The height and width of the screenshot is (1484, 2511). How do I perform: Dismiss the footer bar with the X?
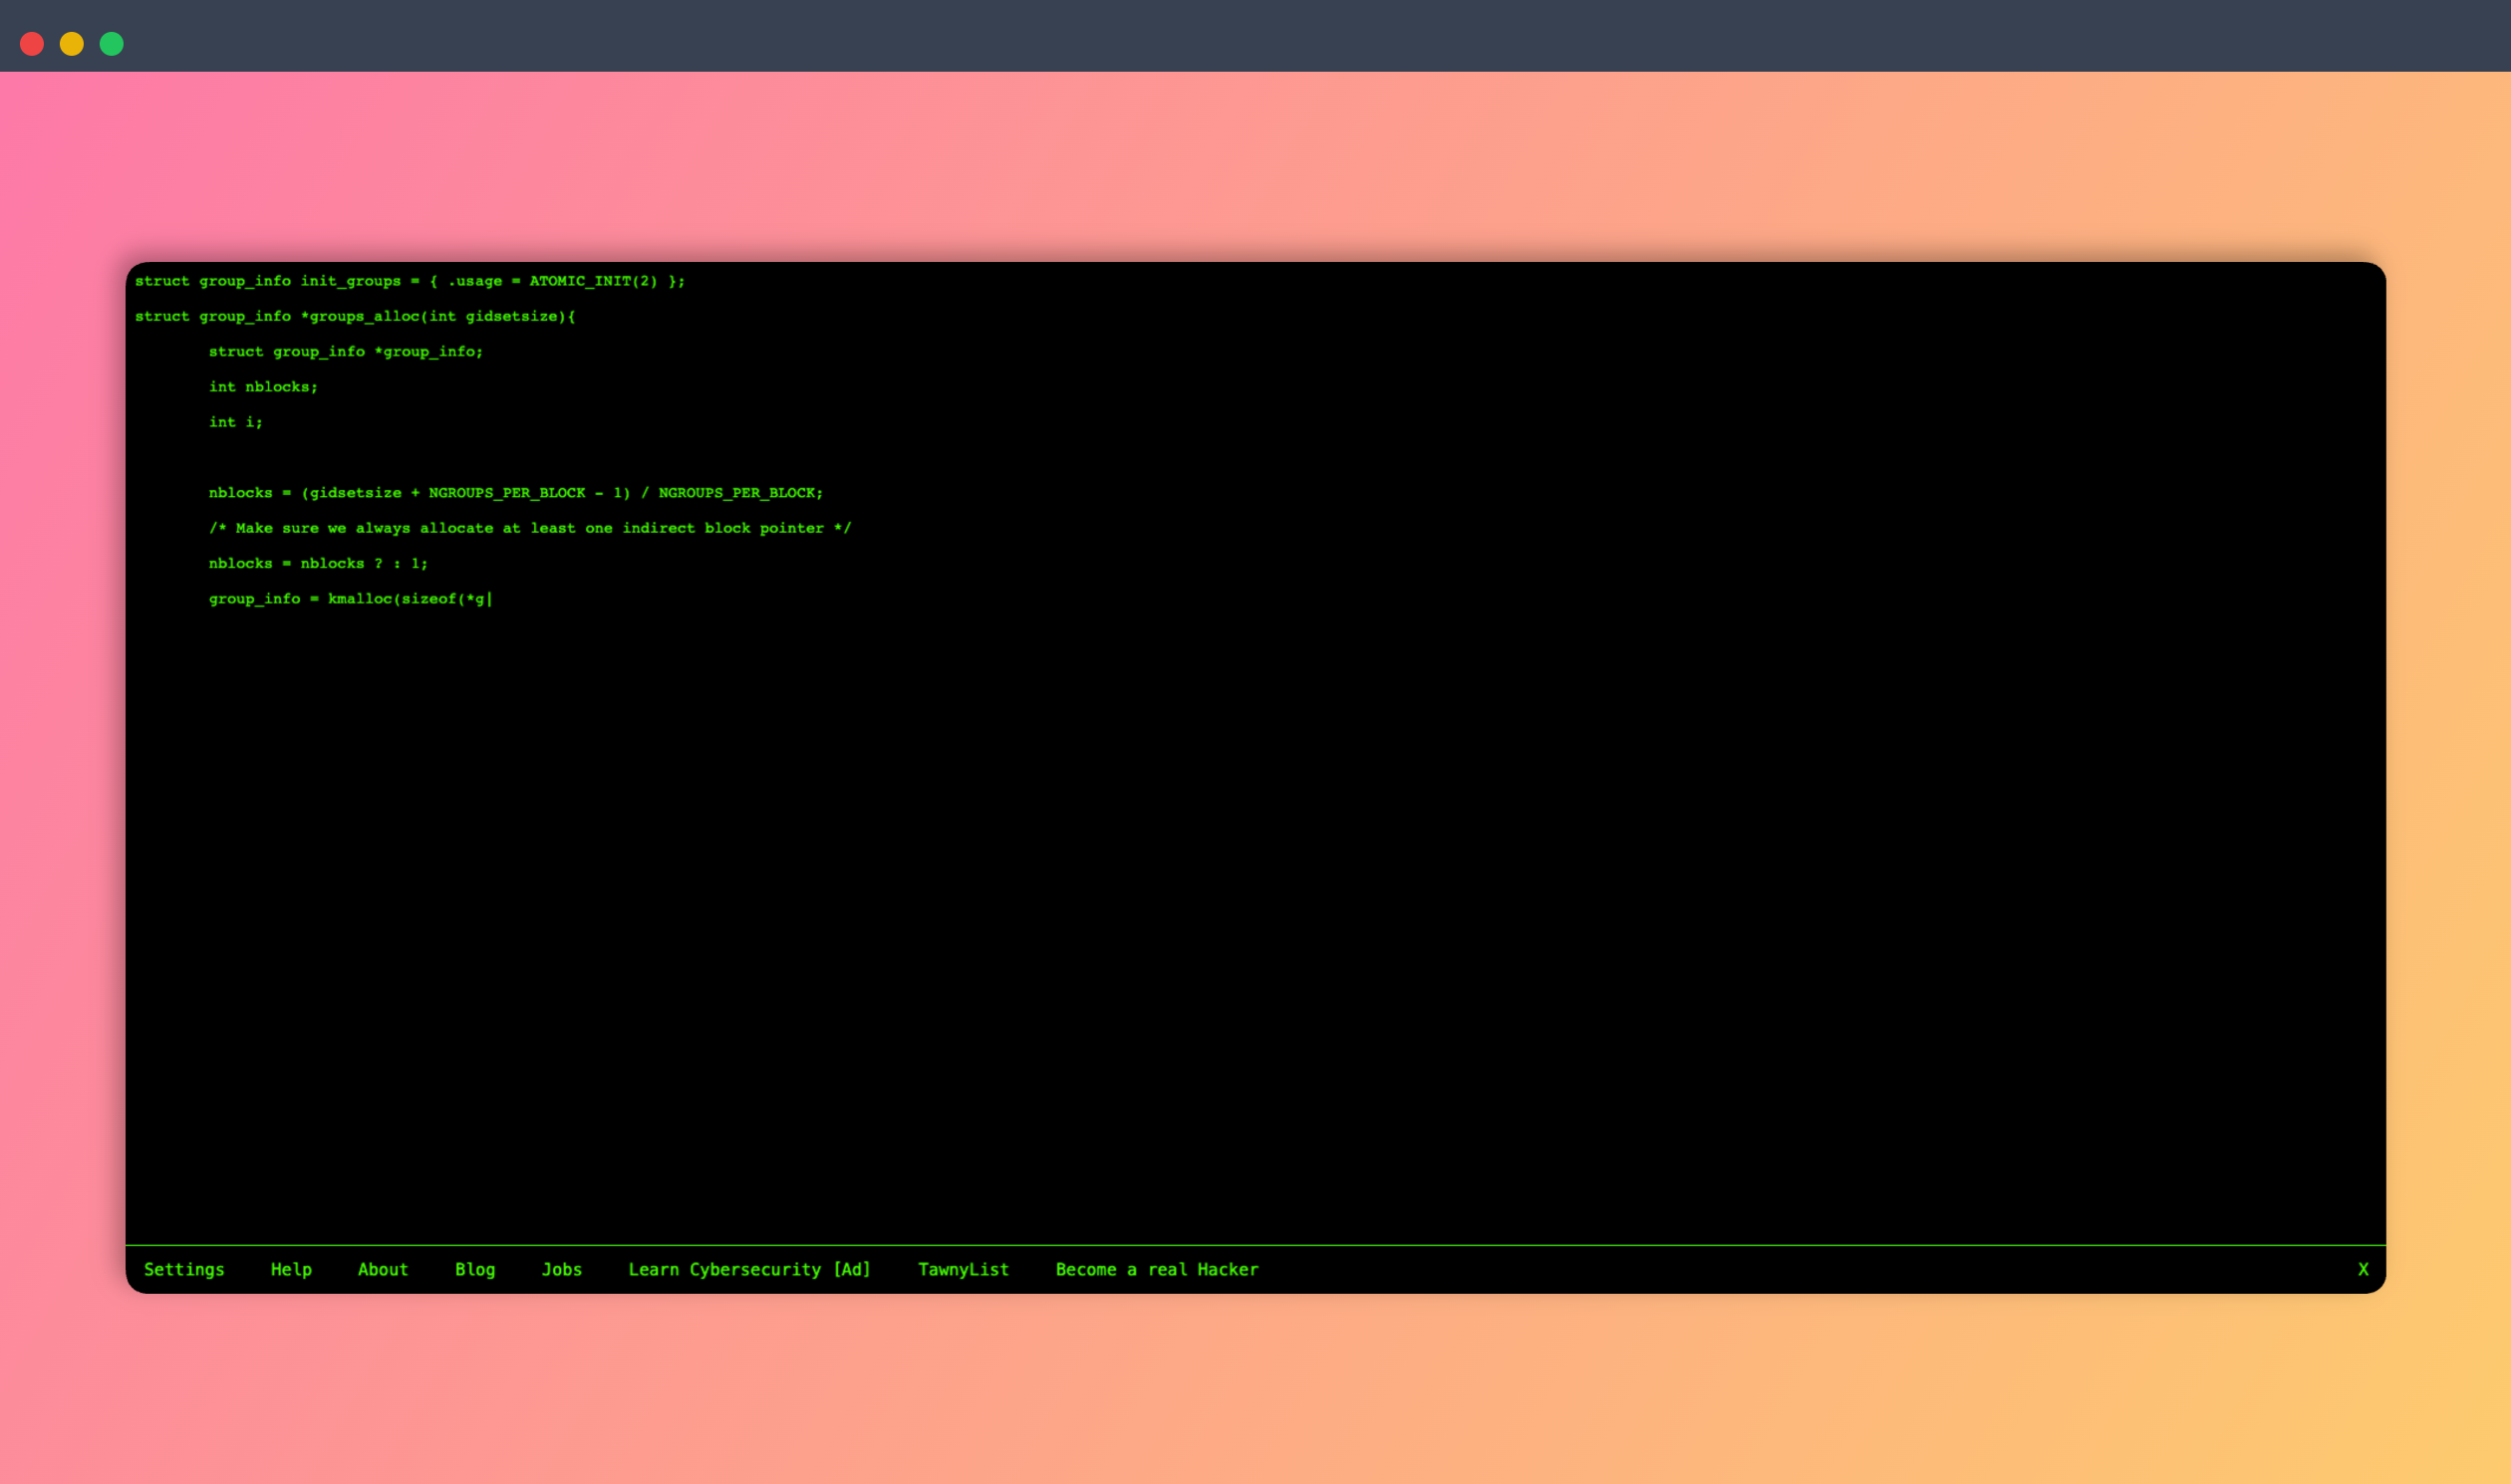point(2363,1269)
